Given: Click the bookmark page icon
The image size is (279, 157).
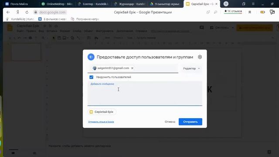Looking at the screenshot, I should 250,12.
